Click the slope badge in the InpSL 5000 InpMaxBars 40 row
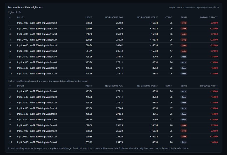 tap(184, 142)
